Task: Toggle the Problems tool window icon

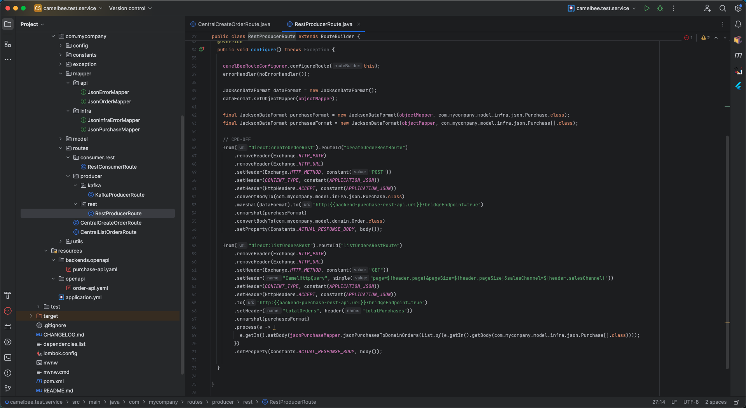Action: [8, 373]
